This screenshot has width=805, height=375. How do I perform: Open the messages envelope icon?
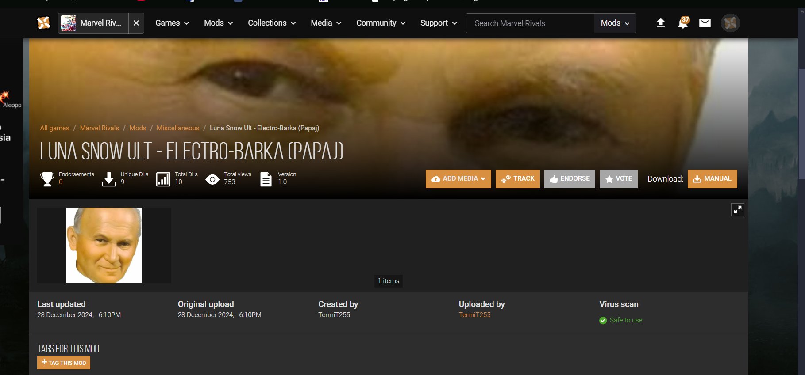pyautogui.click(x=705, y=23)
